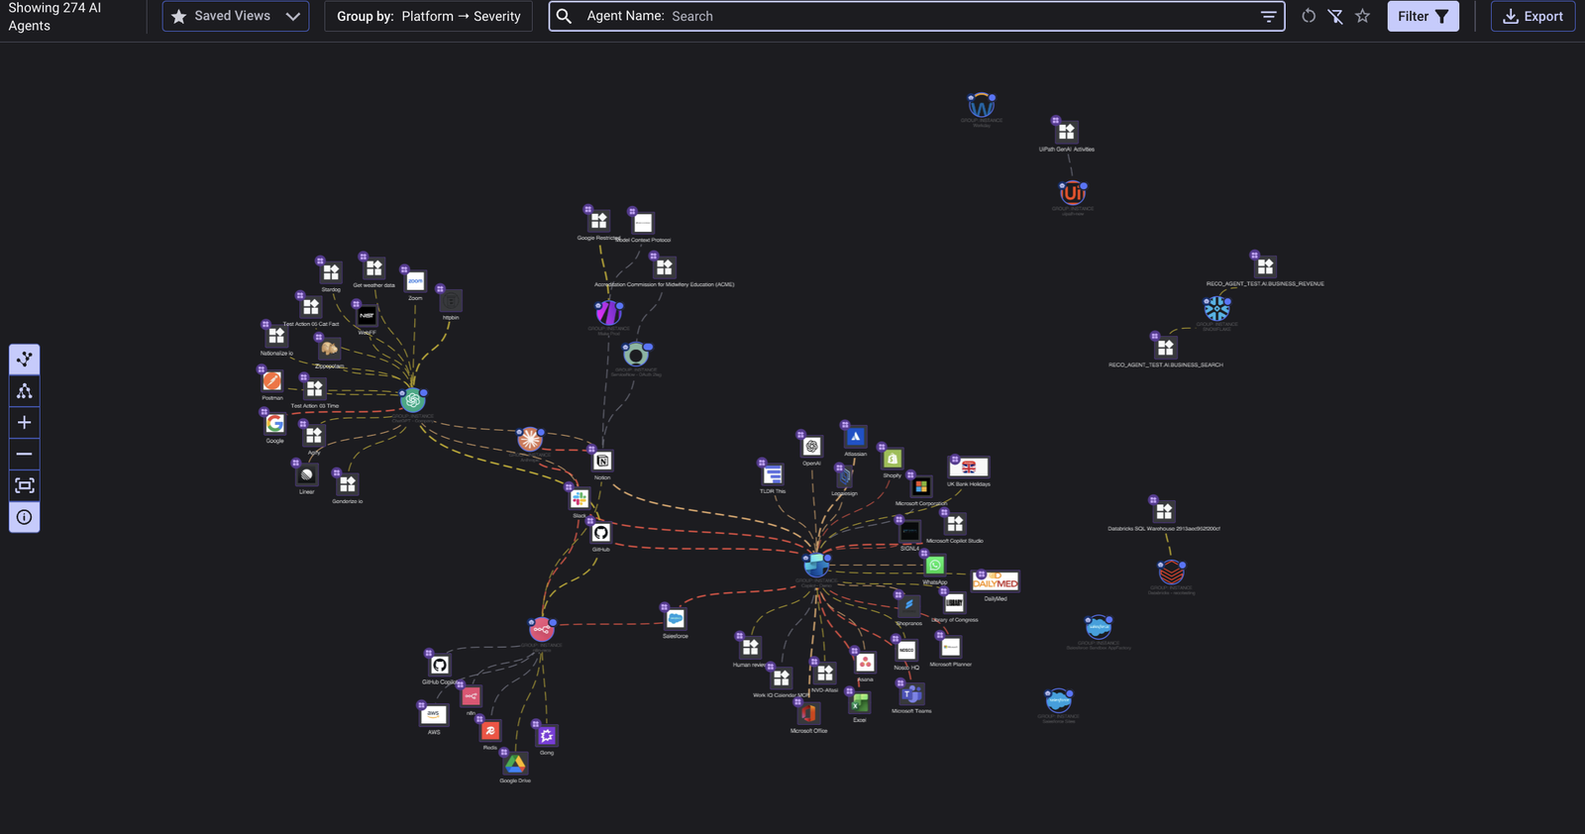Zoom out with the minus button
The width and height of the screenshot is (1585, 834).
click(x=25, y=454)
